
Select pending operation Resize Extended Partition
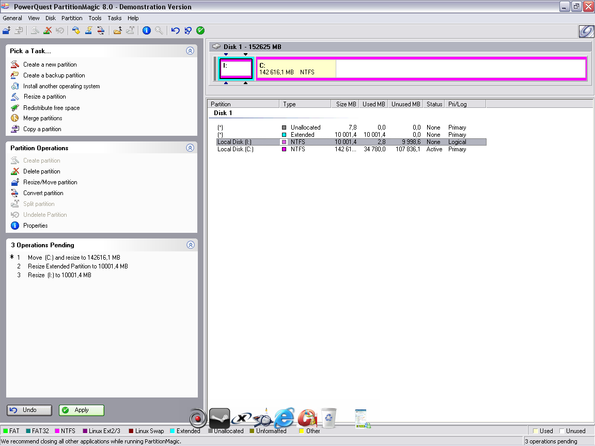point(78,266)
